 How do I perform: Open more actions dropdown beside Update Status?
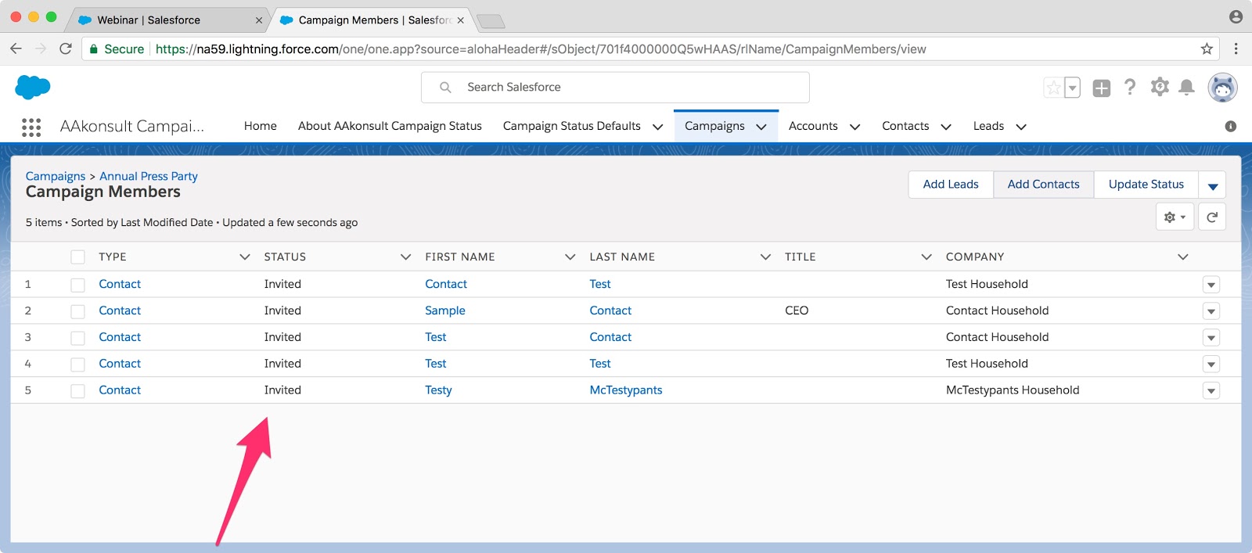click(1212, 185)
